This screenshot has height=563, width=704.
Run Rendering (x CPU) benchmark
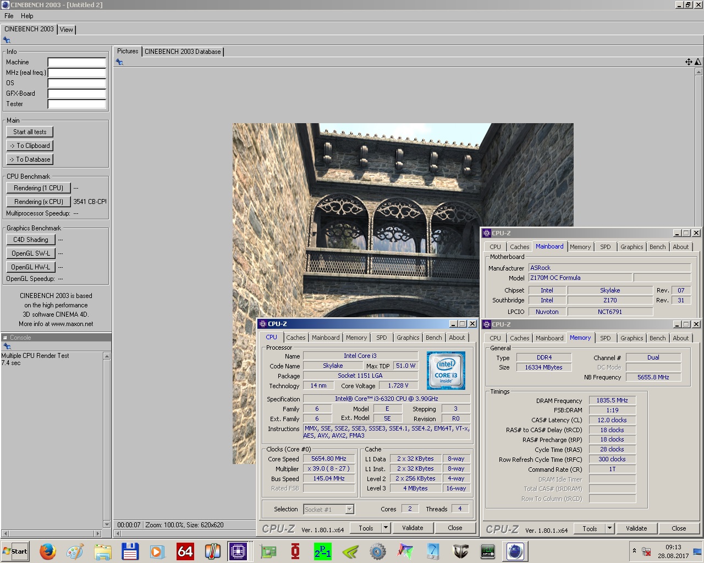tap(38, 202)
